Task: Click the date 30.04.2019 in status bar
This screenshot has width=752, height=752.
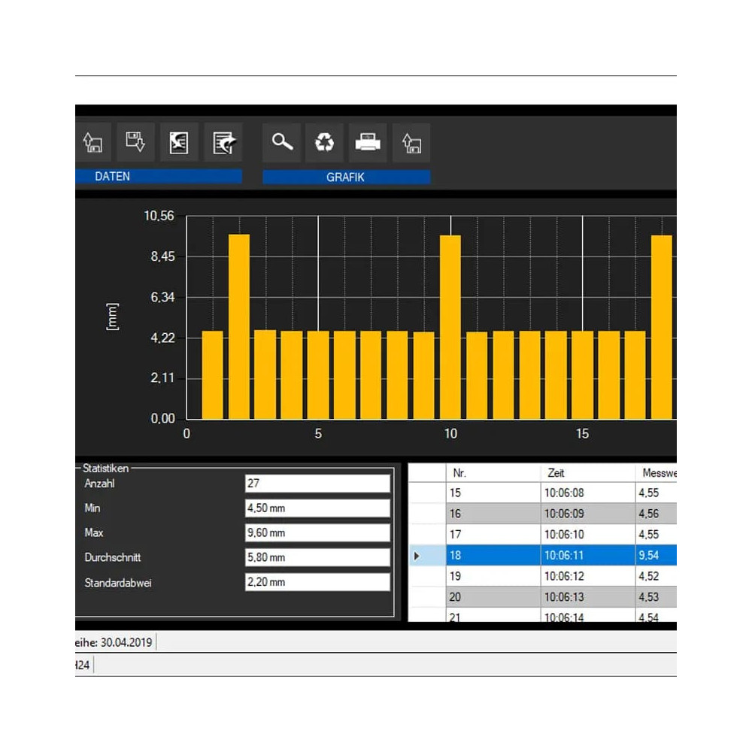Action: (126, 642)
